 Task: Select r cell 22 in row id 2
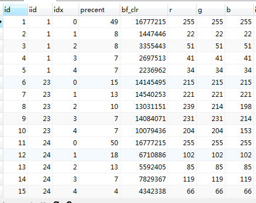pos(182,34)
